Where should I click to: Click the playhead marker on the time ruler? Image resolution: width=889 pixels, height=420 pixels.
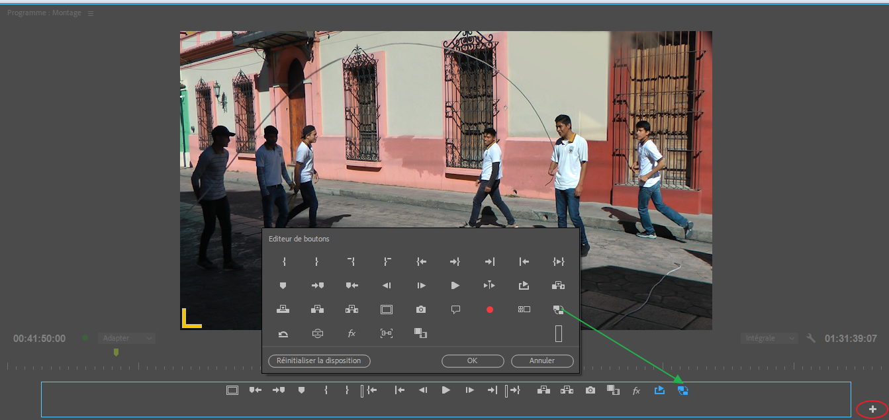pyautogui.click(x=116, y=353)
